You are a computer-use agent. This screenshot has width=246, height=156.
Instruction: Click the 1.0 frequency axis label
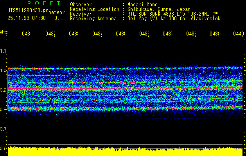[x=4, y=71]
